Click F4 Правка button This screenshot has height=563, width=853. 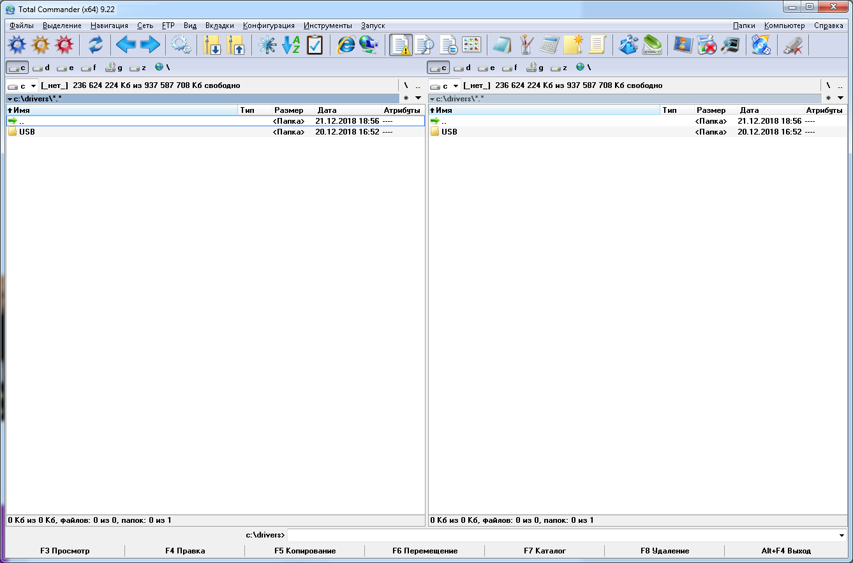point(185,551)
